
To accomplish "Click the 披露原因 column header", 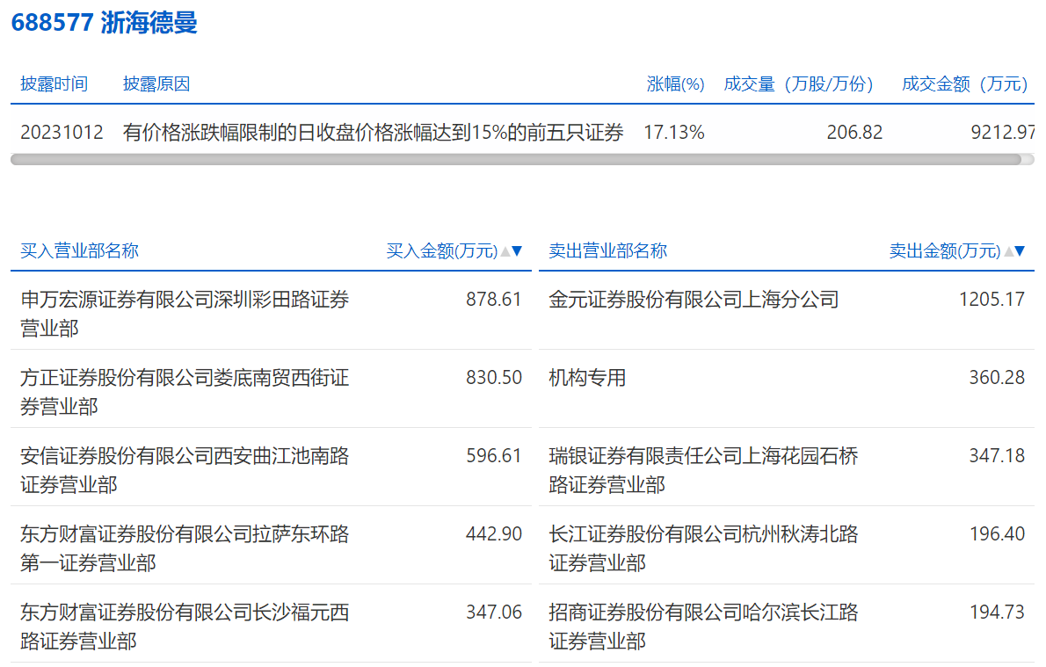I will pyautogui.click(x=156, y=84).
